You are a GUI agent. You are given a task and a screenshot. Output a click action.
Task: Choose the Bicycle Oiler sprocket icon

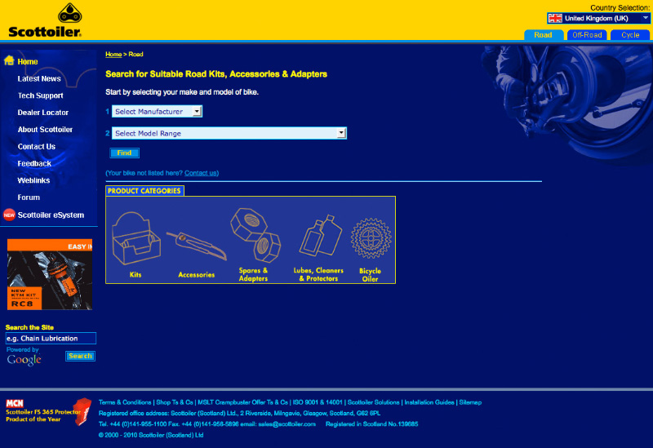coord(370,242)
